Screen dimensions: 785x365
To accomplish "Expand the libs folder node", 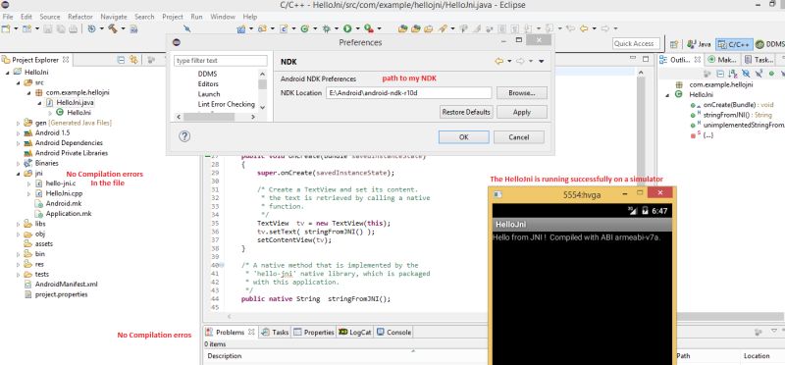I will (19, 224).
